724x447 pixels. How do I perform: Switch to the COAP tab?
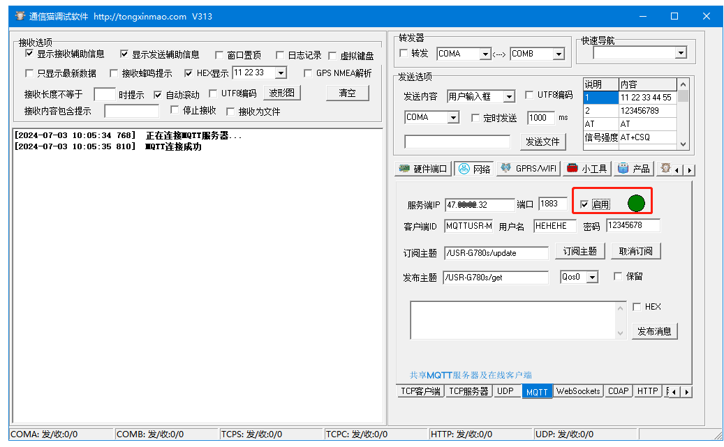click(x=619, y=391)
